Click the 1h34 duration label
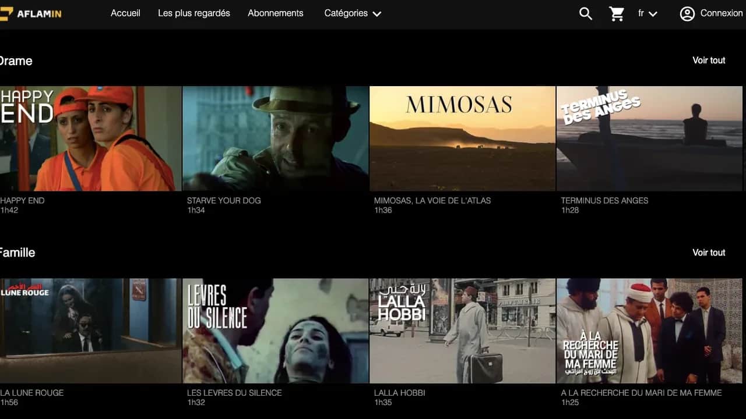Image resolution: width=746 pixels, height=419 pixels. point(196,210)
